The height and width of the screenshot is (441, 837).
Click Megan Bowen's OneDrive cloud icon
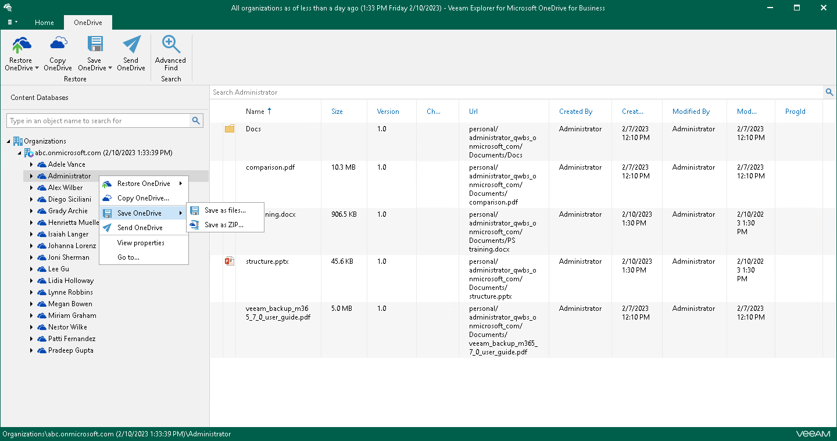pyautogui.click(x=42, y=304)
